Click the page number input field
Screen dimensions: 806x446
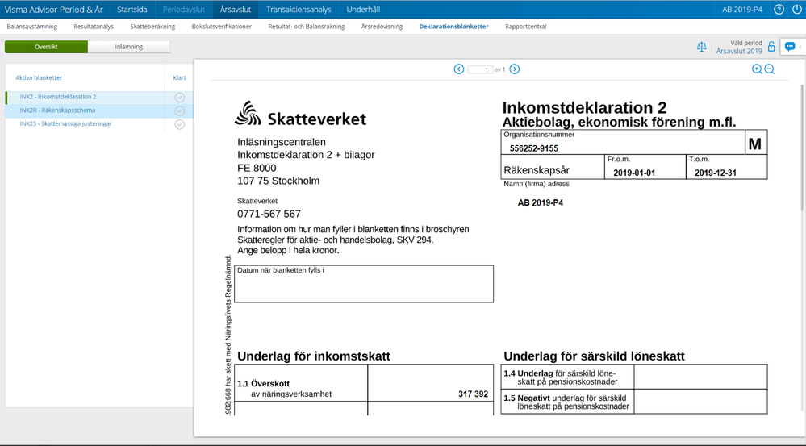coord(479,69)
